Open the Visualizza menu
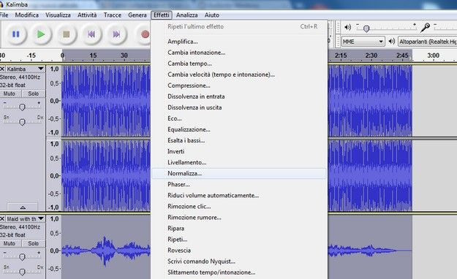This screenshot has height=279, width=457. [58, 15]
